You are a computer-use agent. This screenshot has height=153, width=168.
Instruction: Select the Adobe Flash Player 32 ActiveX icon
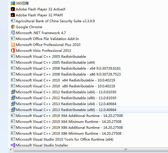tap(13, 9)
